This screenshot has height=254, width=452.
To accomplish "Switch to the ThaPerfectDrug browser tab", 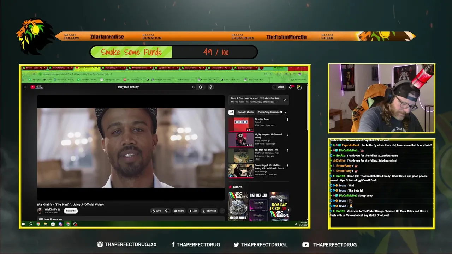I will coord(61,68).
